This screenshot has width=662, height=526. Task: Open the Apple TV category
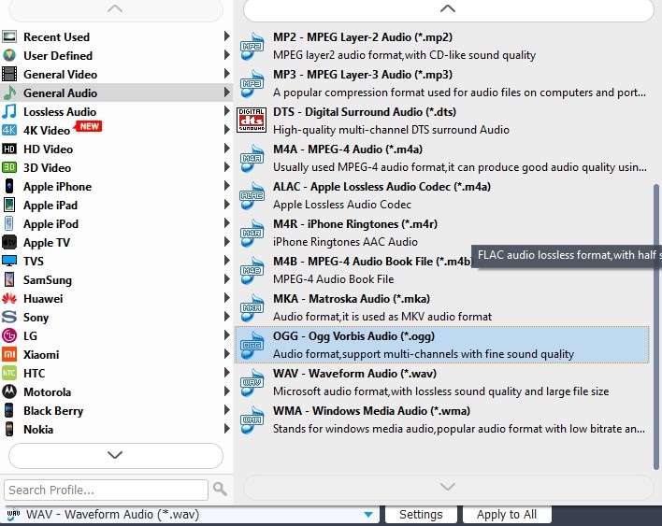coord(115,242)
